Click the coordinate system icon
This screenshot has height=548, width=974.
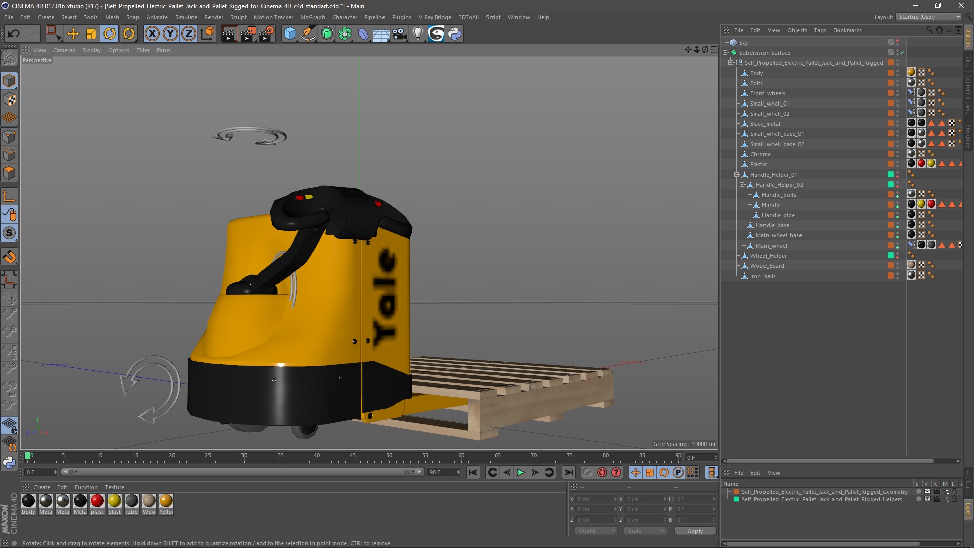pyautogui.click(x=207, y=33)
